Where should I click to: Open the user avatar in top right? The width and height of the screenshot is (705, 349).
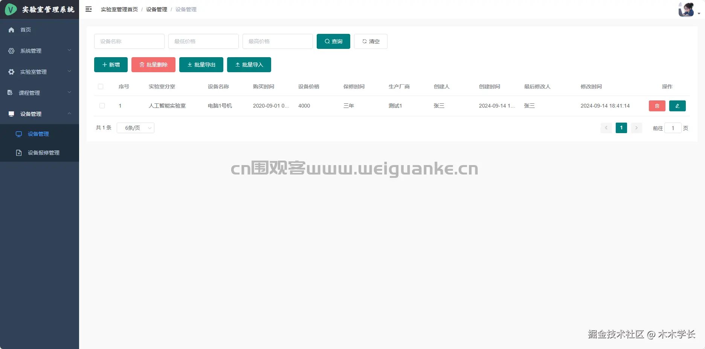click(x=686, y=9)
